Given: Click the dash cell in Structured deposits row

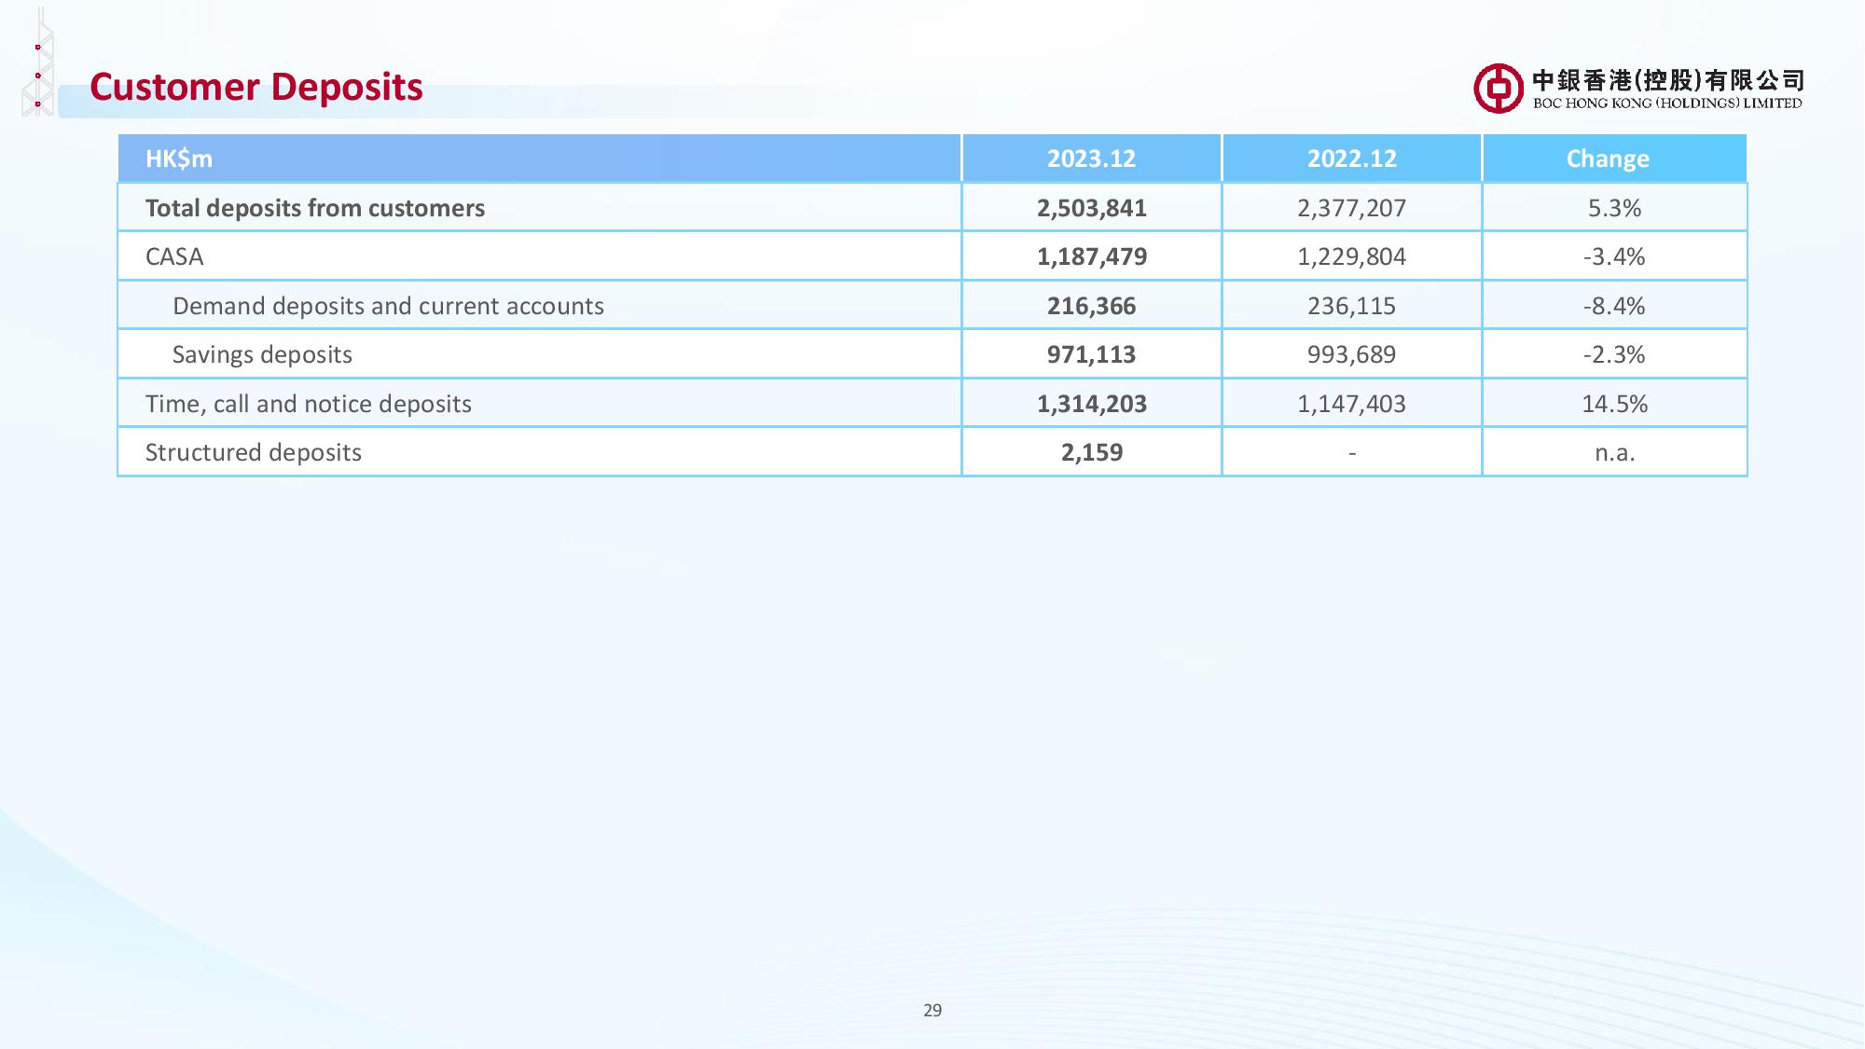Looking at the screenshot, I should [1352, 453].
